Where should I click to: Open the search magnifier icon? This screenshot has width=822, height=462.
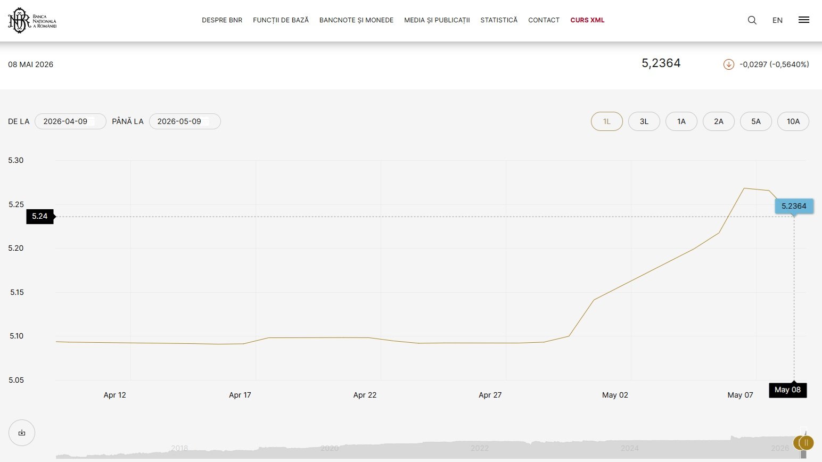point(752,20)
